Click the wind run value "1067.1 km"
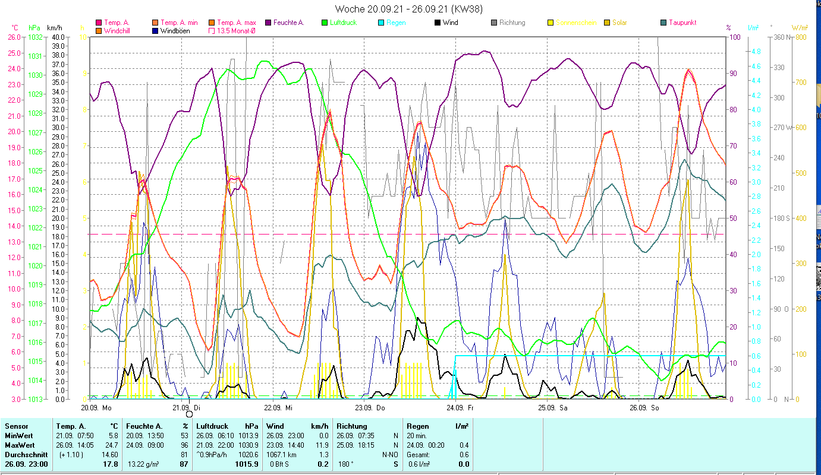Viewport: 821px width, 475px height. click(x=282, y=455)
